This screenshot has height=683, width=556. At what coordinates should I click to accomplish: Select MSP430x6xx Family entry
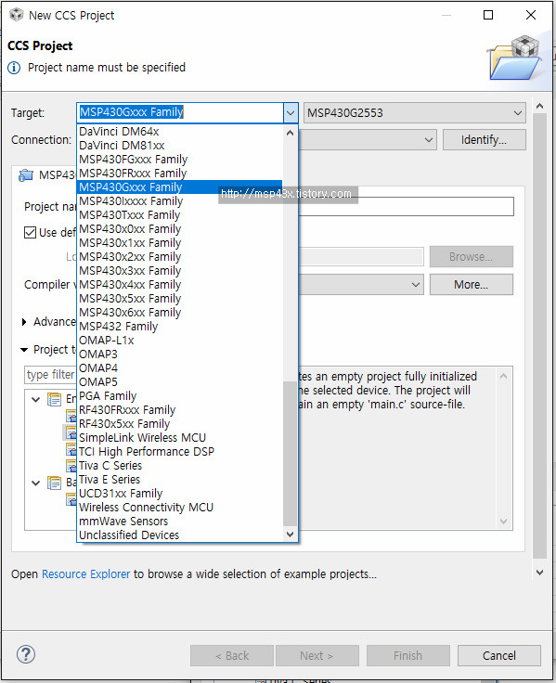tap(179, 313)
